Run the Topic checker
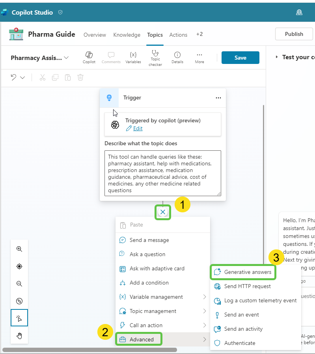The height and width of the screenshot is (354, 315). click(155, 58)
